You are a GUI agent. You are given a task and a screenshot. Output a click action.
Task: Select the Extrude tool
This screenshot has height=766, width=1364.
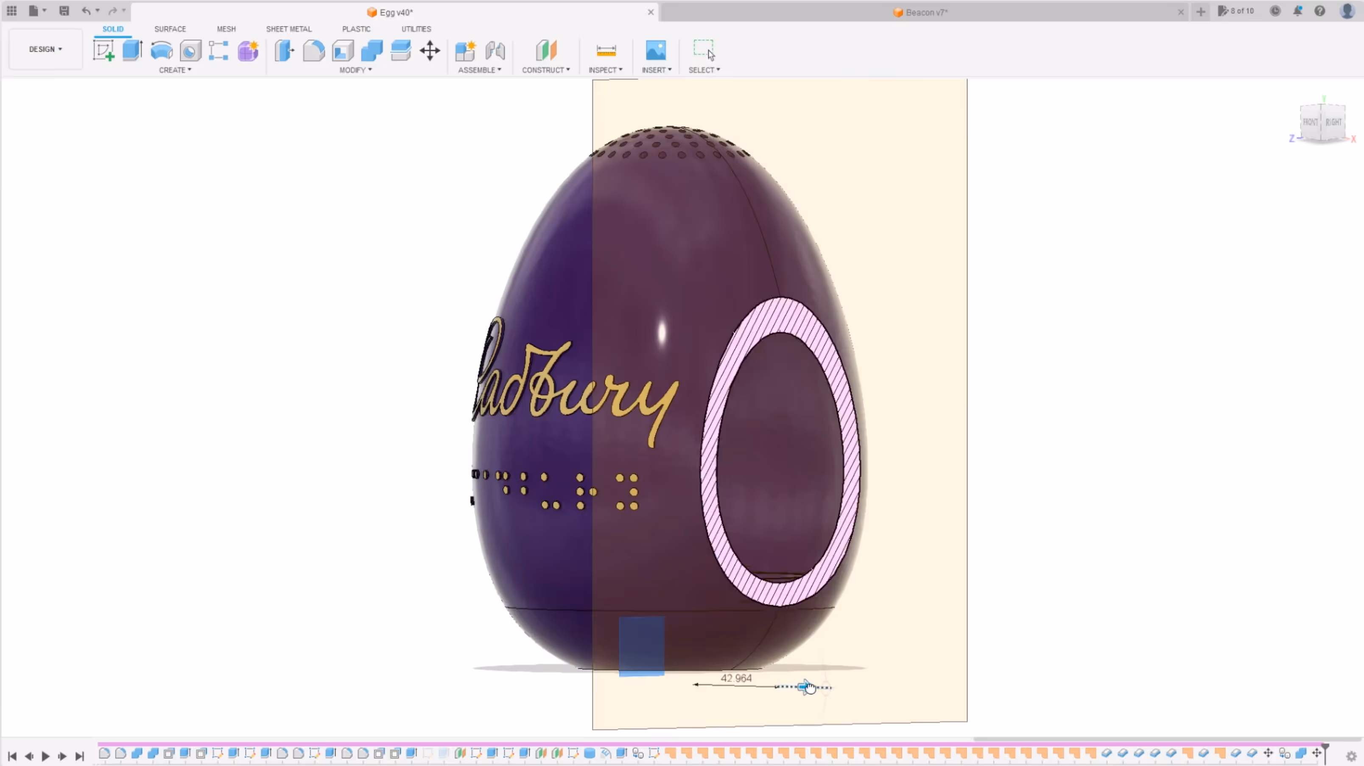[132, 51]
